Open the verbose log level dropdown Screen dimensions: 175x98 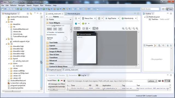[153, 81]
